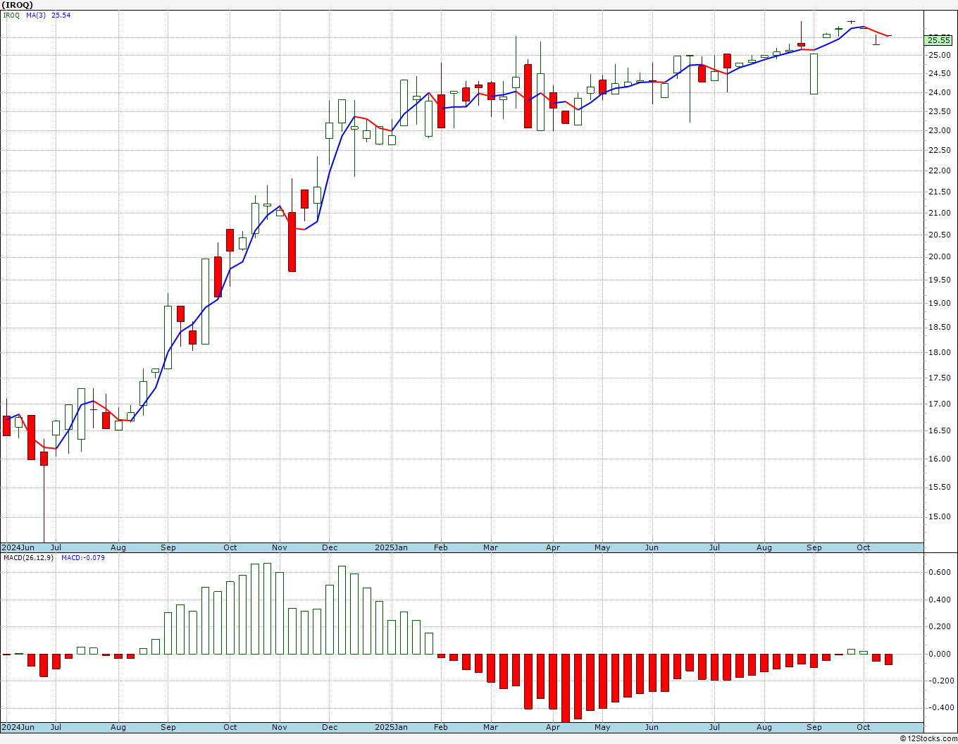Click the MACD(26,12,9) indicator label

click(28, 557)
